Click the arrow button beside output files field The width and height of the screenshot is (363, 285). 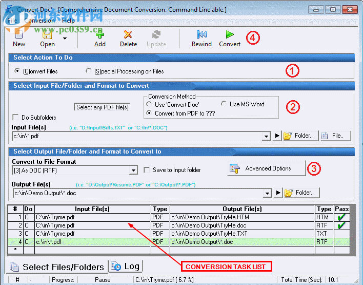278,193
